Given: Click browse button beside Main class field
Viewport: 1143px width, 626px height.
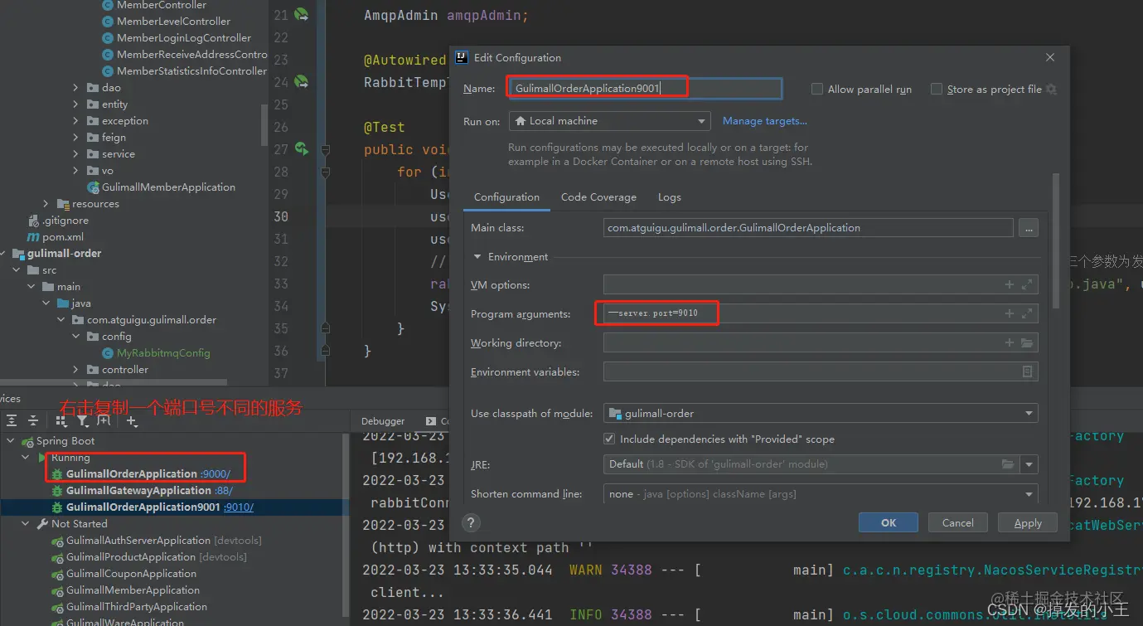Looking at the screenshot, I should [x=1029, y=228].
